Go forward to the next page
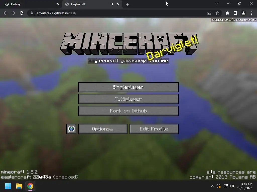 click(14, 13)
